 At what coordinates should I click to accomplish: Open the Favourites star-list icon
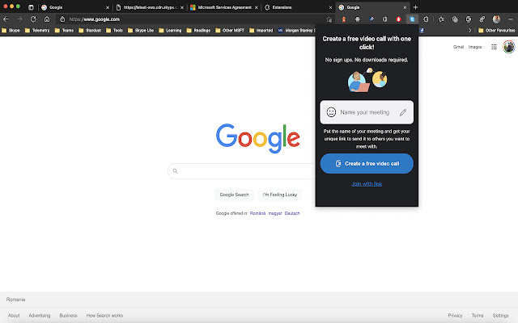pos(441,19)
